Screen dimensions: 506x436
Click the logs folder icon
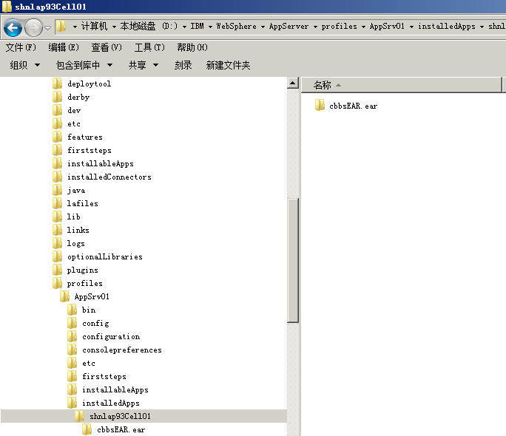(57, 243)
